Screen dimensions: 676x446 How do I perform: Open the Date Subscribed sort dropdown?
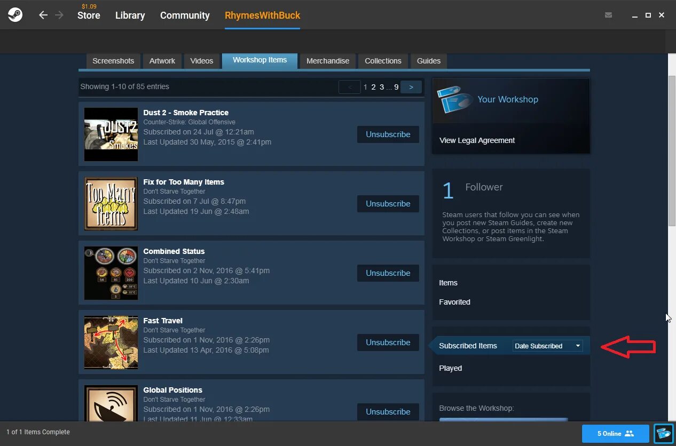tap(547, 346)
